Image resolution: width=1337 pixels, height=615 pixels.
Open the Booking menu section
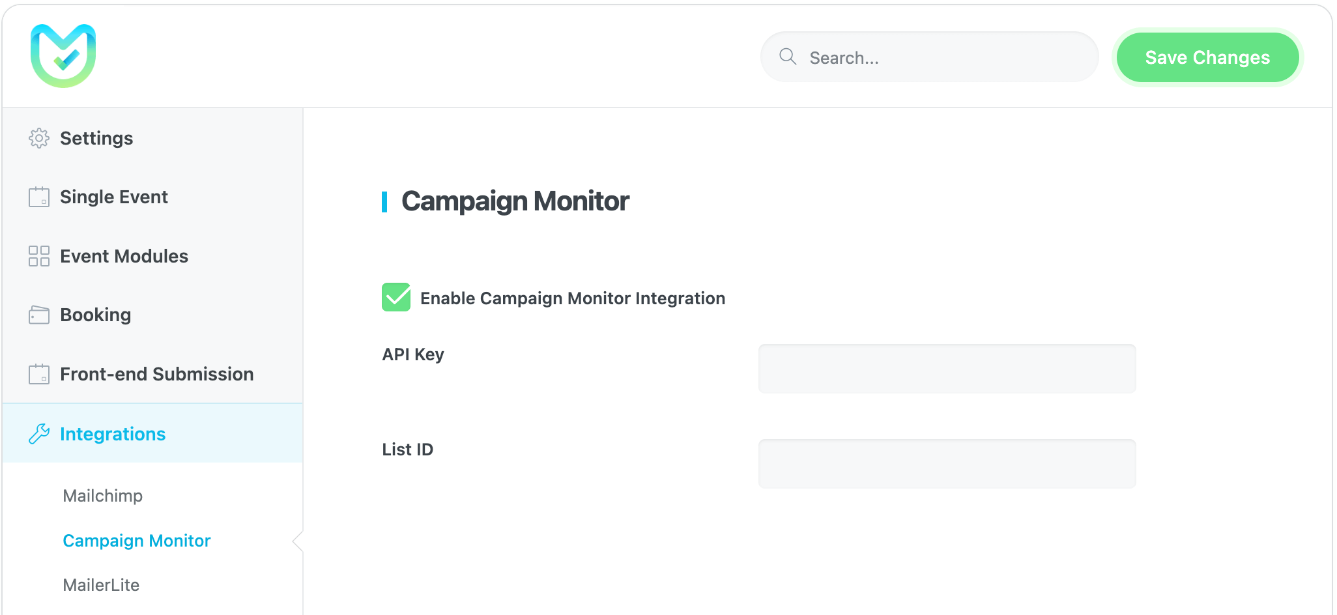[x=96, y=315]
